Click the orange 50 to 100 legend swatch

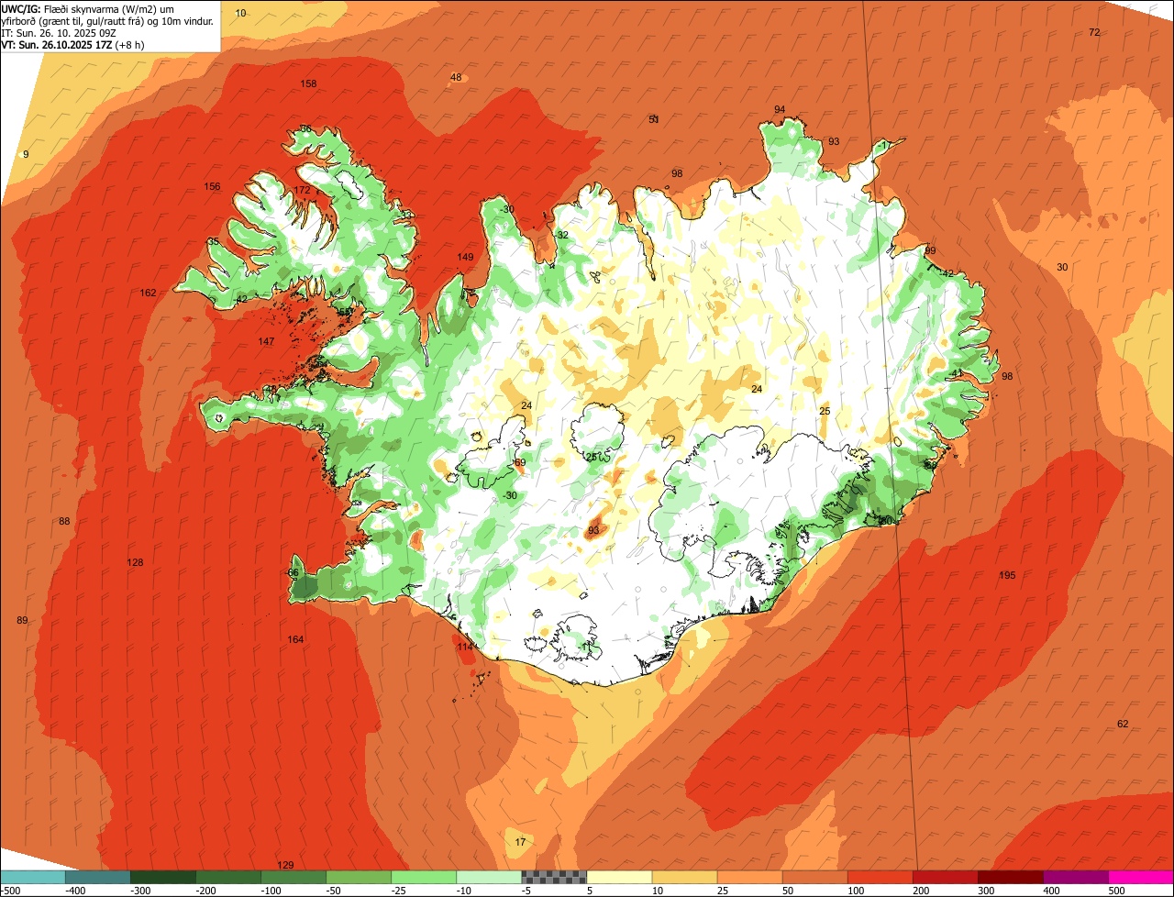click(814, 877)
